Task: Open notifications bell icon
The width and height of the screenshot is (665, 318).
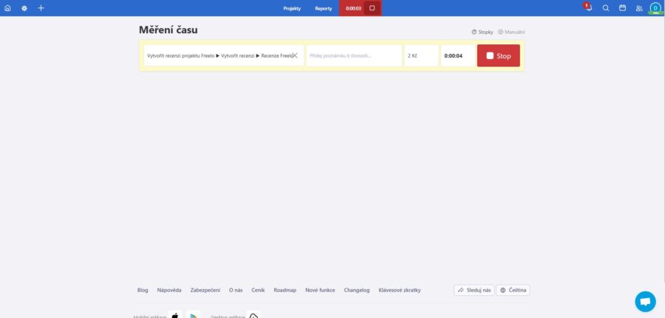Action: pyautogui.click(x=588, y=7)
